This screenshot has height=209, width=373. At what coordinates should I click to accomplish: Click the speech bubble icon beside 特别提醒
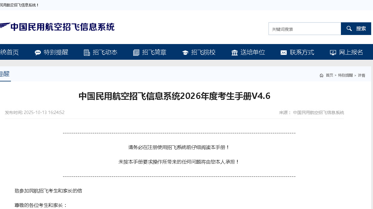click(x=38, y=52)
